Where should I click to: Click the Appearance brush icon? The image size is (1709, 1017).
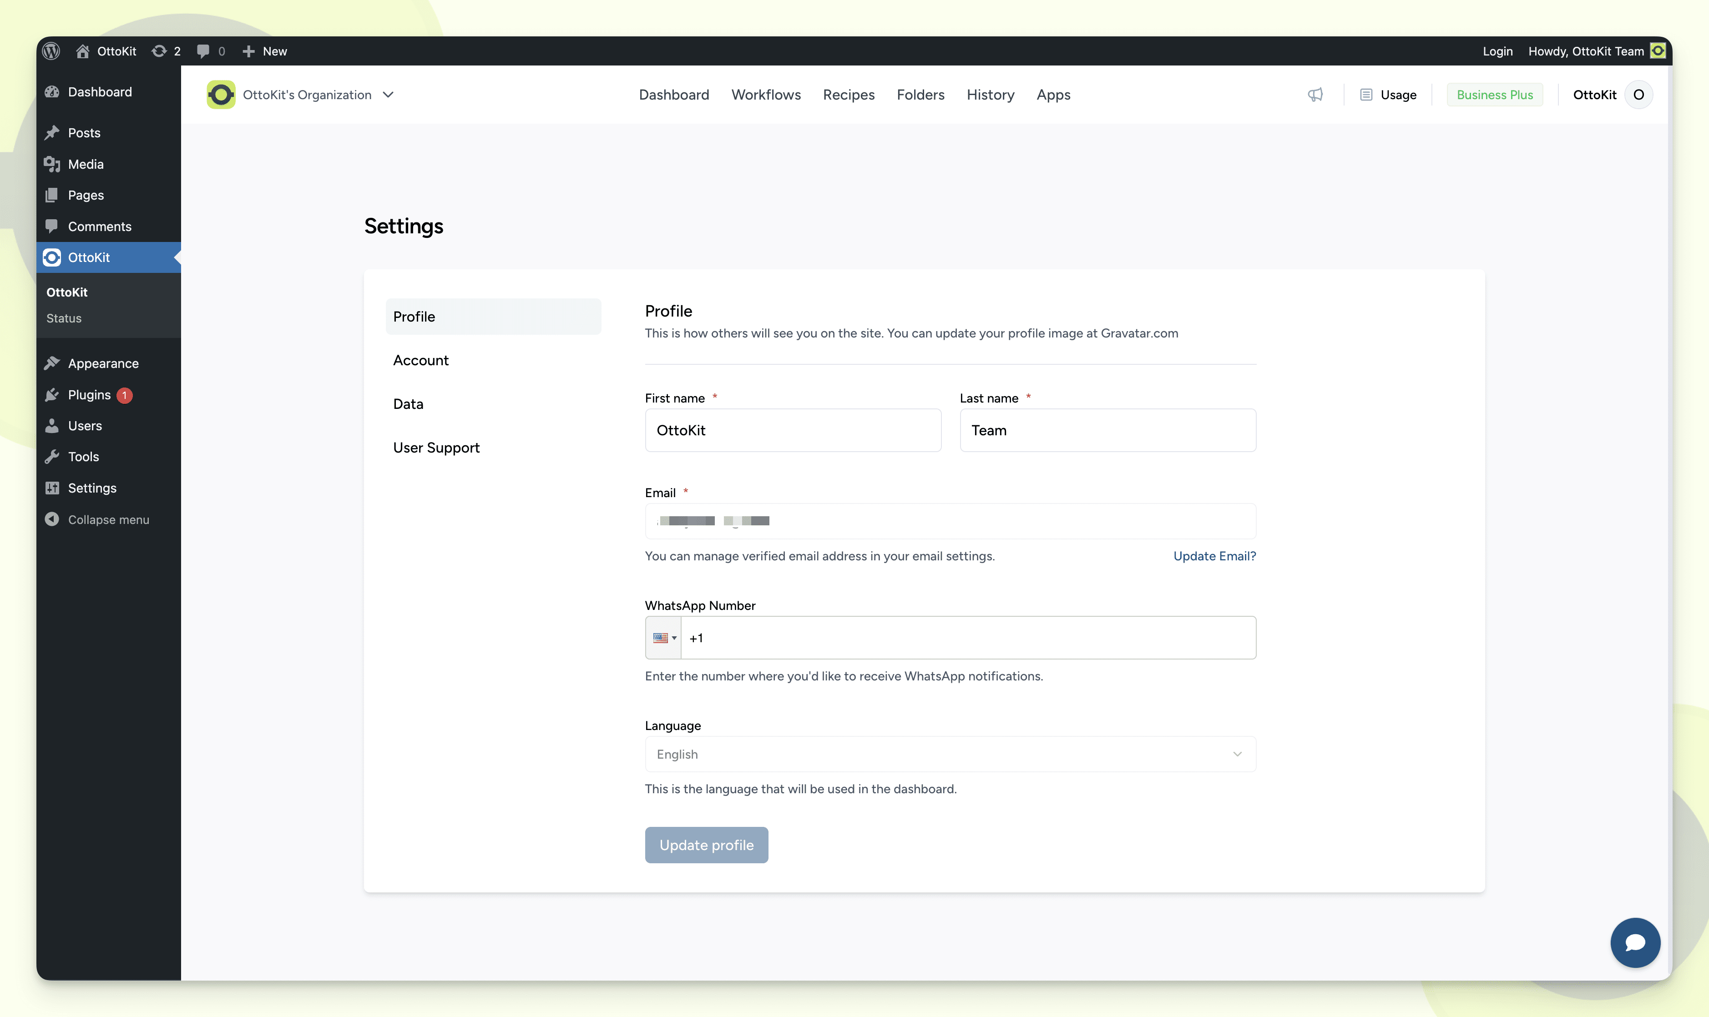click(x=52, y=363)
